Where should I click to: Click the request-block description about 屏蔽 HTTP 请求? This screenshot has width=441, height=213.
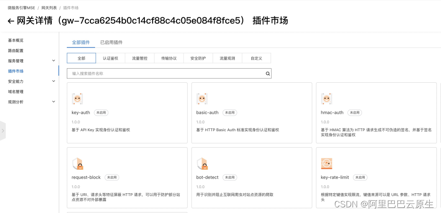click(126, 197)
